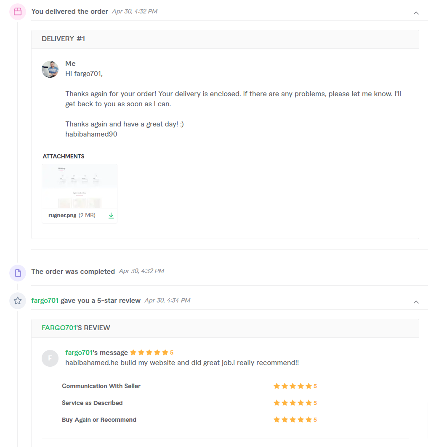428x447 pixels.
Task: Click fargo701's gray avatar circle
Action: point(50,358)
